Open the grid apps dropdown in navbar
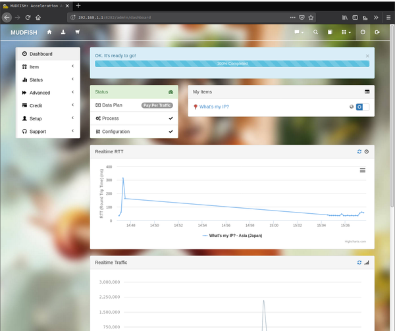 pos(345,32)
